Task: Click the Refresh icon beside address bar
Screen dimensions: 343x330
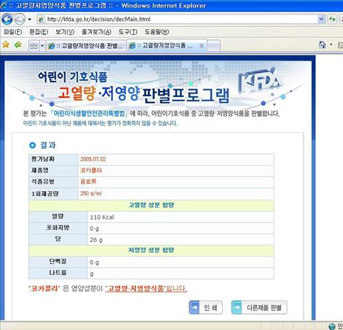Action: point(332,19)
